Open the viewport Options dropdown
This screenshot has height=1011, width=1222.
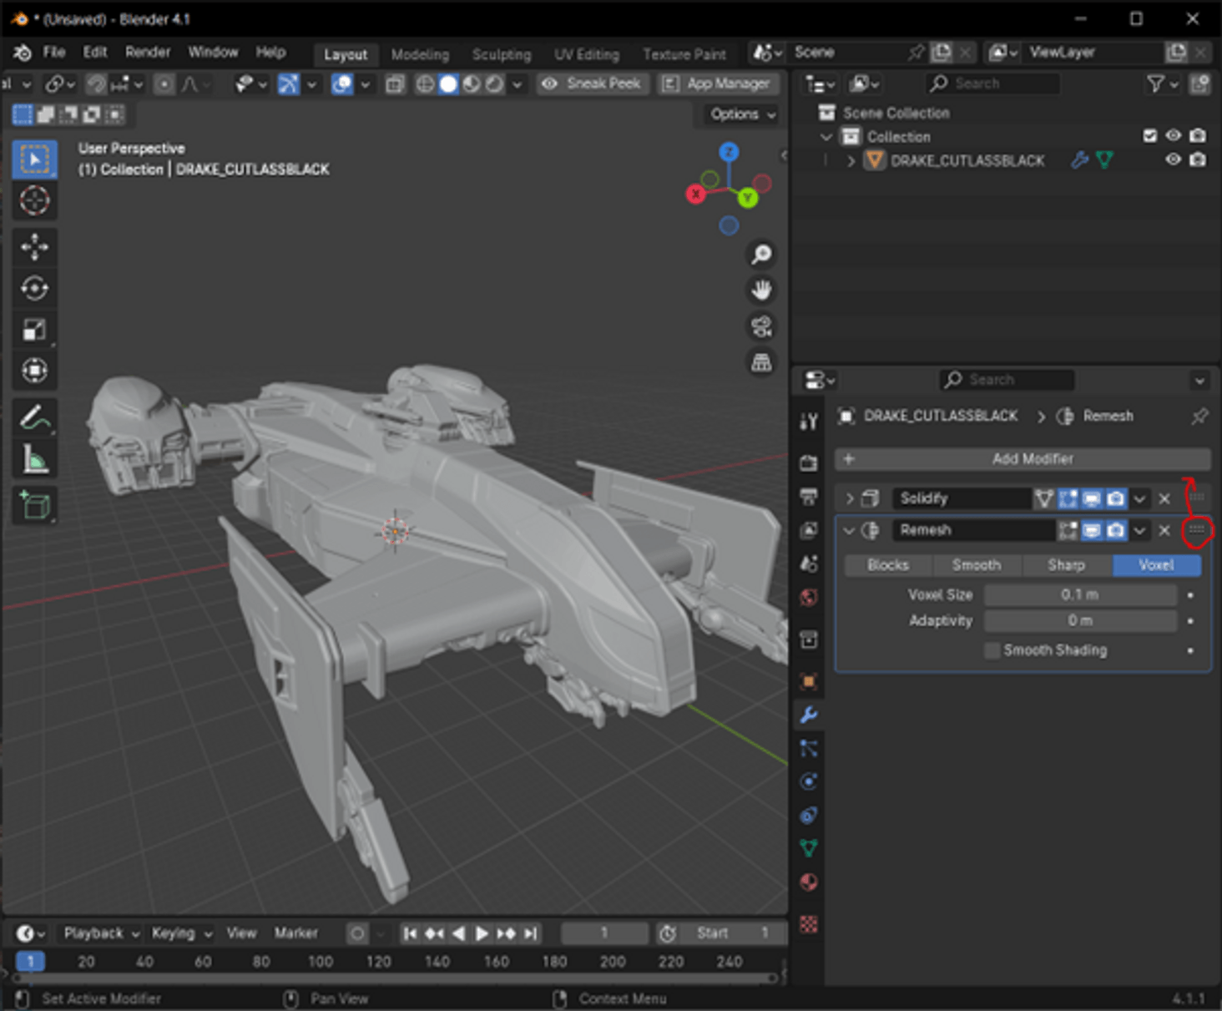coord(742,114)
